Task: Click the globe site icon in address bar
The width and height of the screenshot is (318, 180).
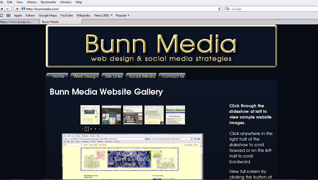Action: (x=23, y=9)
